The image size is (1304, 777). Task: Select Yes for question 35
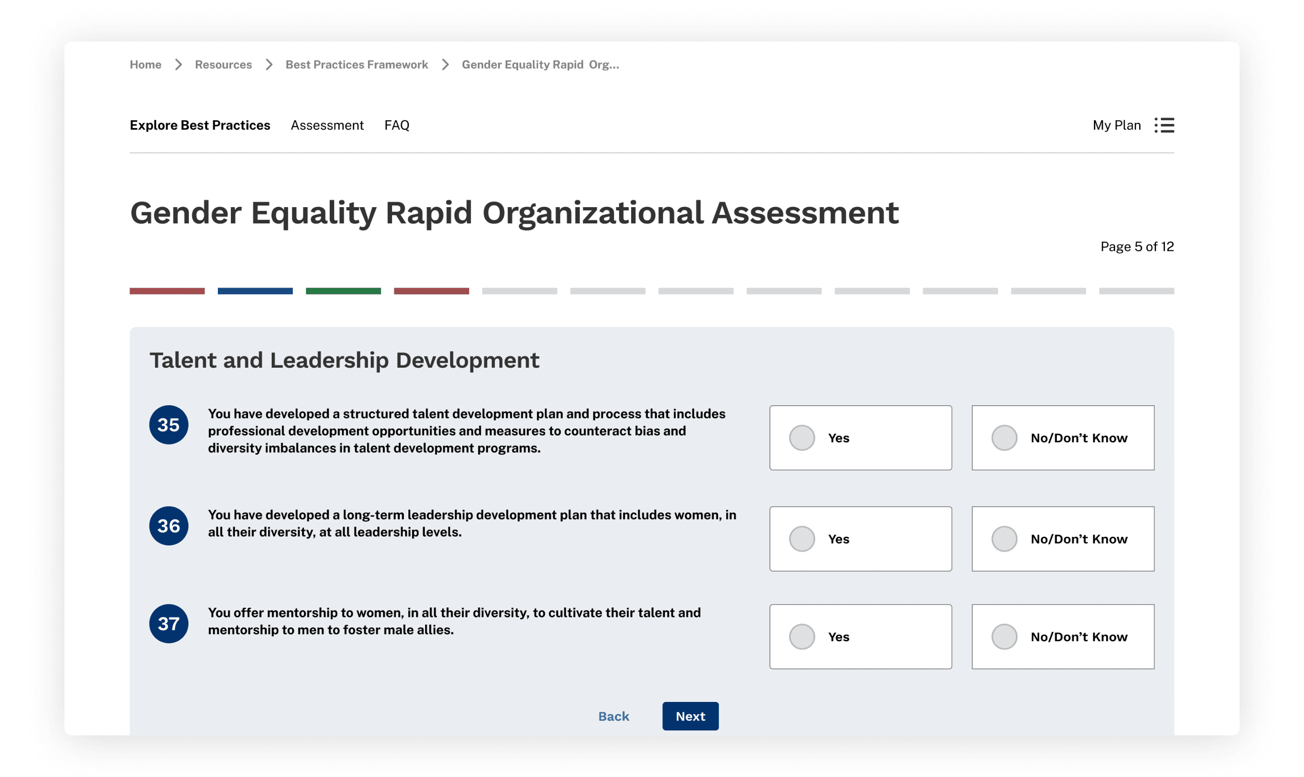pyautogui.click(x=802, y=438)
